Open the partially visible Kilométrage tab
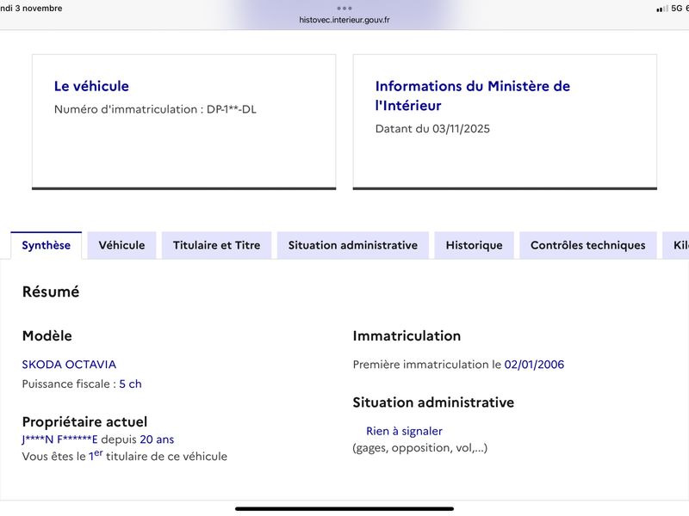 coord(677,245)
